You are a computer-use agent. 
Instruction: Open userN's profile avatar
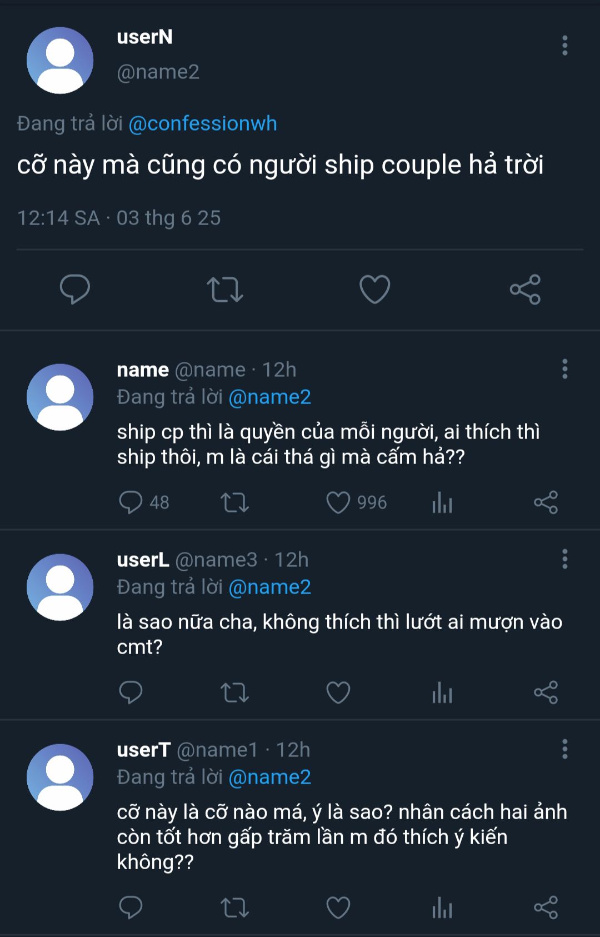pos(60,61)
